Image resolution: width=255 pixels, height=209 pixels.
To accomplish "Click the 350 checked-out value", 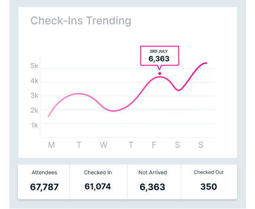I will (x=208, y=187).
